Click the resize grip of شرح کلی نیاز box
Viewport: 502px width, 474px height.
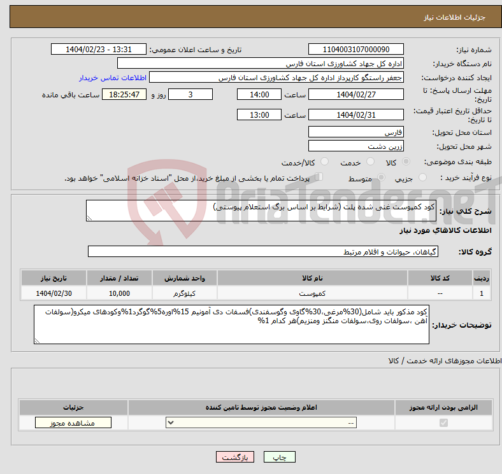(x=89, y=218)
